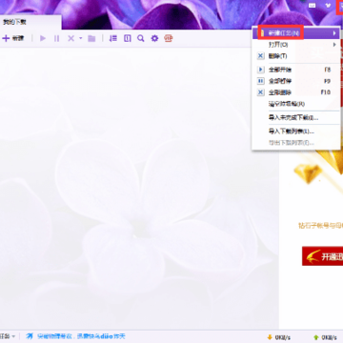
Task: Click the plus New task button
Action: click(13, 38)
